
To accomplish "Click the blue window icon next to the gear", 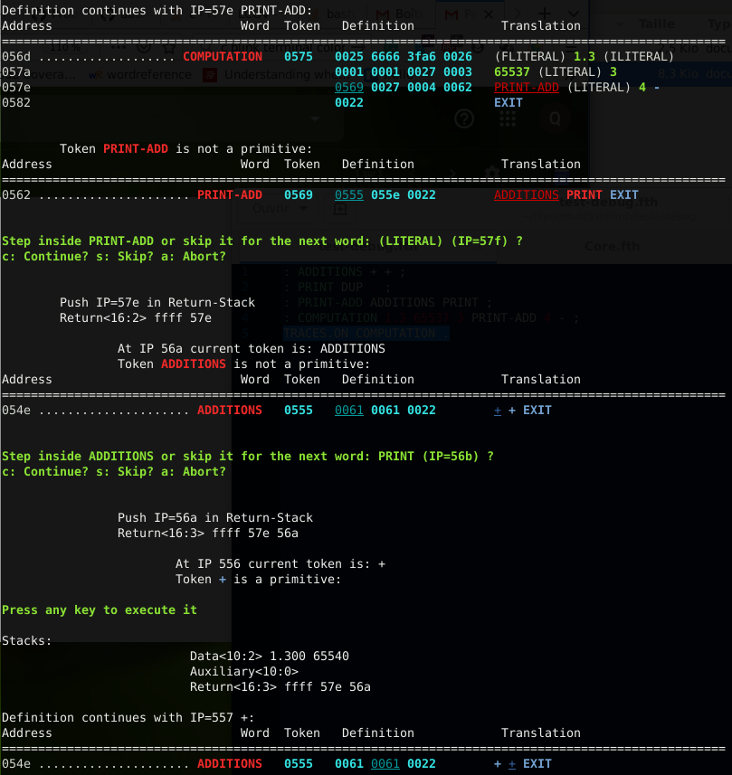I will click(561, 175).
